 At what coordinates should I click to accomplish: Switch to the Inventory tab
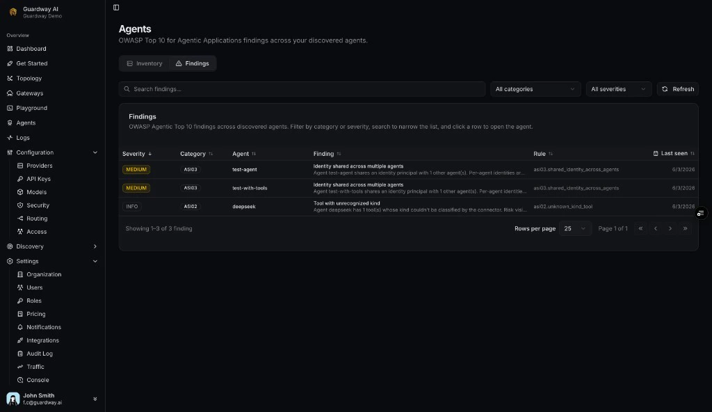pos(145,63)
